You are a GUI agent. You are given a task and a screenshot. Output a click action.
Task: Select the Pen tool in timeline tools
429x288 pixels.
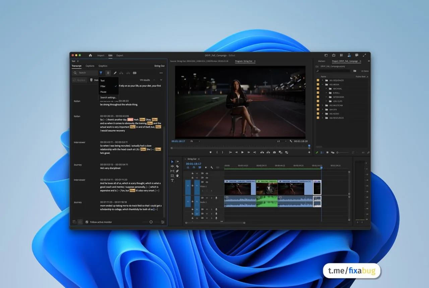tap(177, 171)
